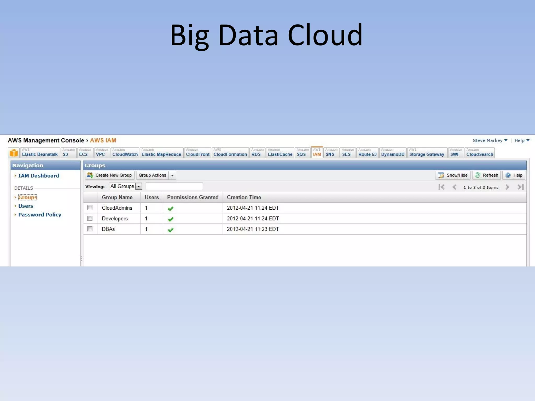Open the ElastiCache service tab
This screenshot has height=401, width=535.
(x=280, y=152)
